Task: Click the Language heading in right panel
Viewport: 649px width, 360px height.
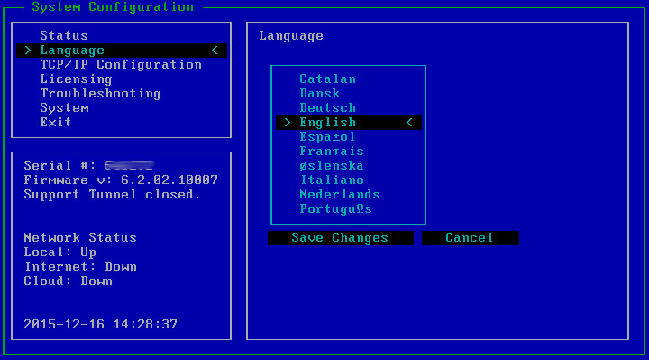Action: coord(291,36)
